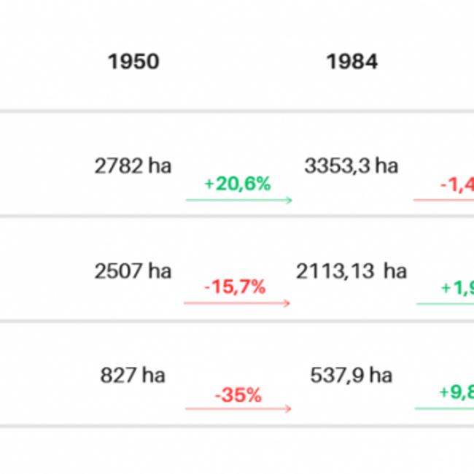Click the red arrow right of 3353,3 ha
Viewport: 474px width, 474px height.
click(x=443, y=200)
